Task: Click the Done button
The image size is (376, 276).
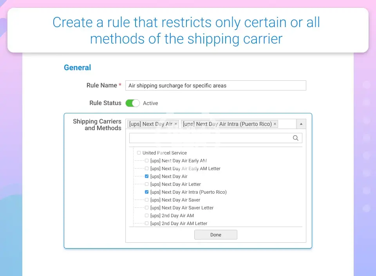Action: (x=216, y=235)
